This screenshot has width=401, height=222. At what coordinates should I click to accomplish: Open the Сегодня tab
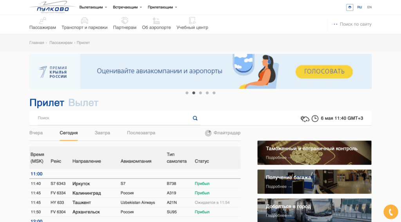coord(69,133)
